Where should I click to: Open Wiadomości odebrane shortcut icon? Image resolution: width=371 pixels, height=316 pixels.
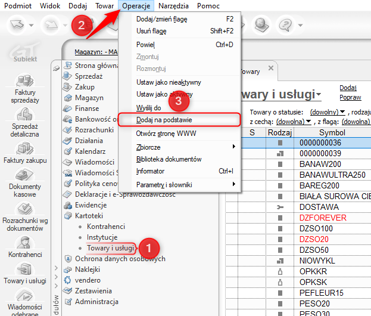25,295
